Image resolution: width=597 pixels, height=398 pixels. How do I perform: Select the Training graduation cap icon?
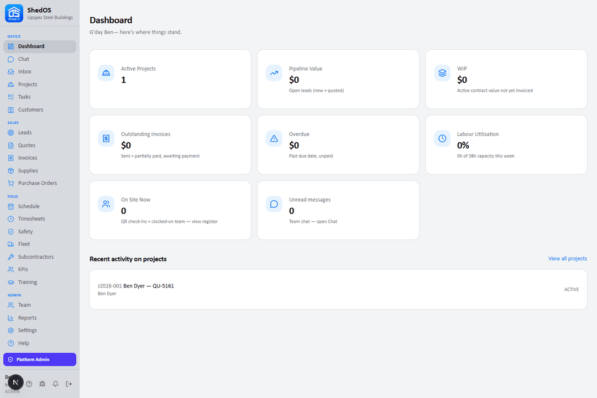point(11,282)
